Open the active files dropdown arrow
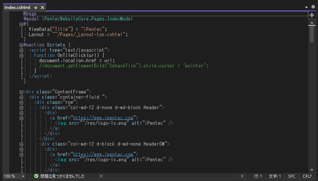Screen dimensions: 318x181 tap(306, 7)
